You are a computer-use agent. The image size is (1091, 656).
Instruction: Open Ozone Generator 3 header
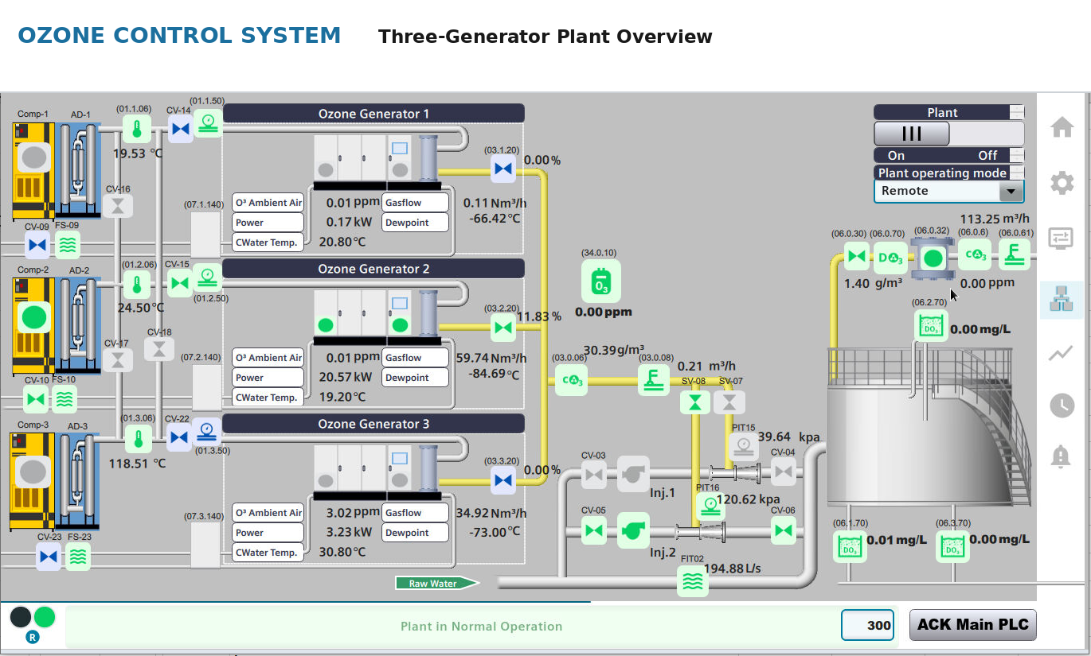(373, 424)
